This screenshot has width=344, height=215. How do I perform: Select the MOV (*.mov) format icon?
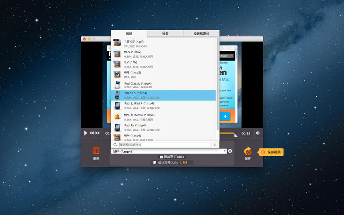tap(117, 53)
